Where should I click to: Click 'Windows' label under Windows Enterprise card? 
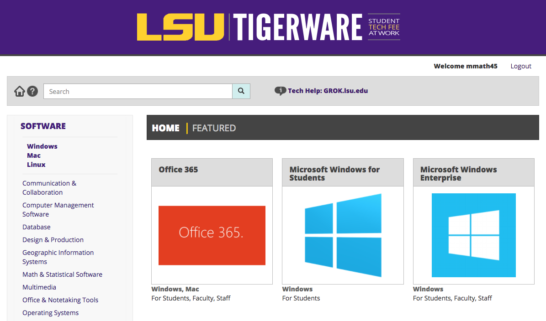tap(428, 289)
